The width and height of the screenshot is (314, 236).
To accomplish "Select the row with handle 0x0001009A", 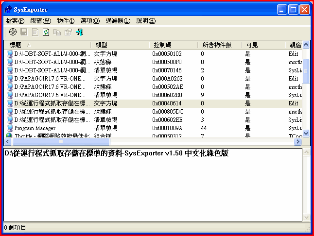I will click(167, 128).
